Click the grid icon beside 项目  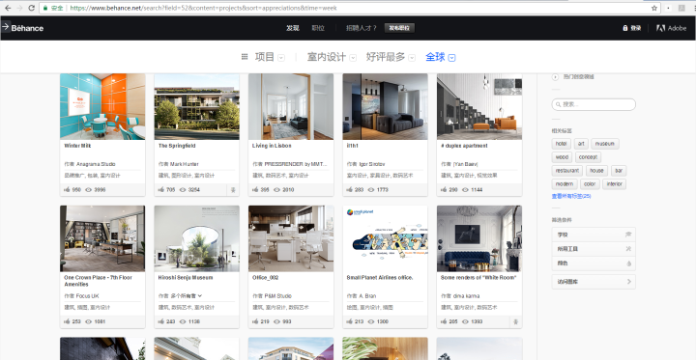245,57
